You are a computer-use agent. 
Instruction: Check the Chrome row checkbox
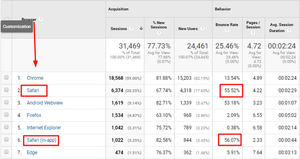click(6, 77)
